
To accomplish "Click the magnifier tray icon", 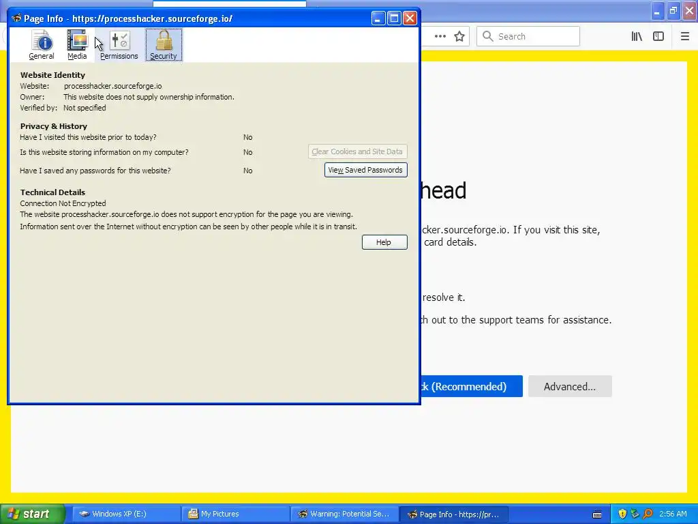I will 648,514.
